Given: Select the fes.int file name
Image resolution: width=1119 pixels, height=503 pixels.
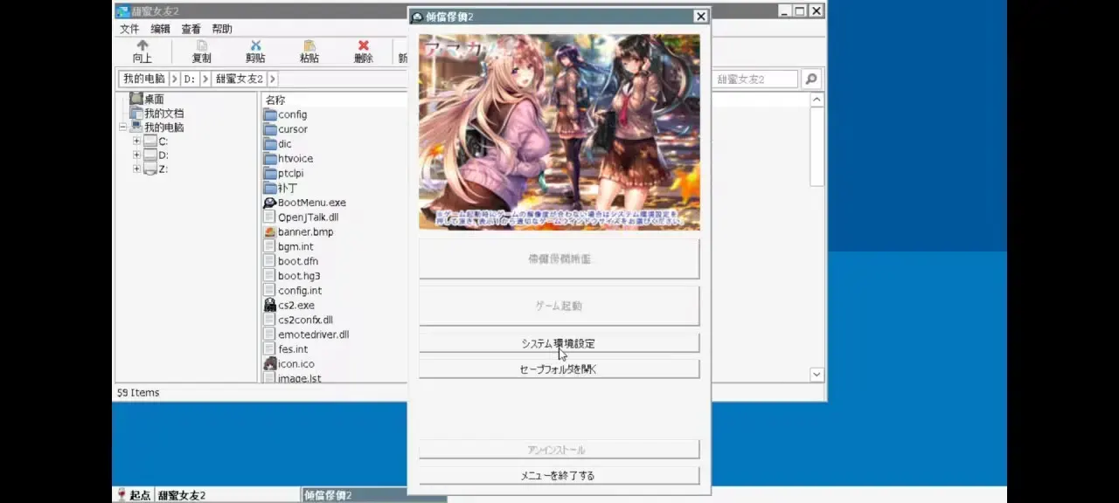Looking at the screenshot, I should tap(293, 349).
